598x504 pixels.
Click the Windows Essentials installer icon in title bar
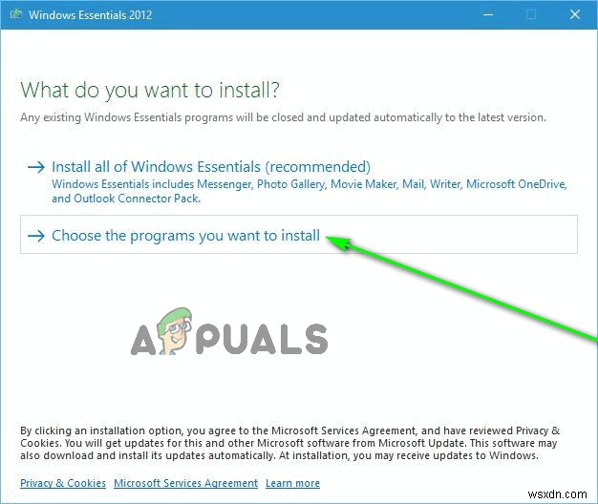[16, 14]
